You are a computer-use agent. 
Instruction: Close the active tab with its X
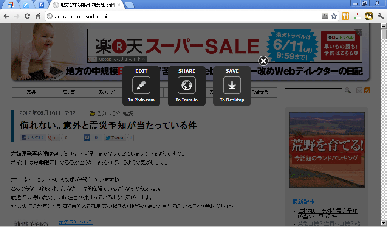(118, 5)
